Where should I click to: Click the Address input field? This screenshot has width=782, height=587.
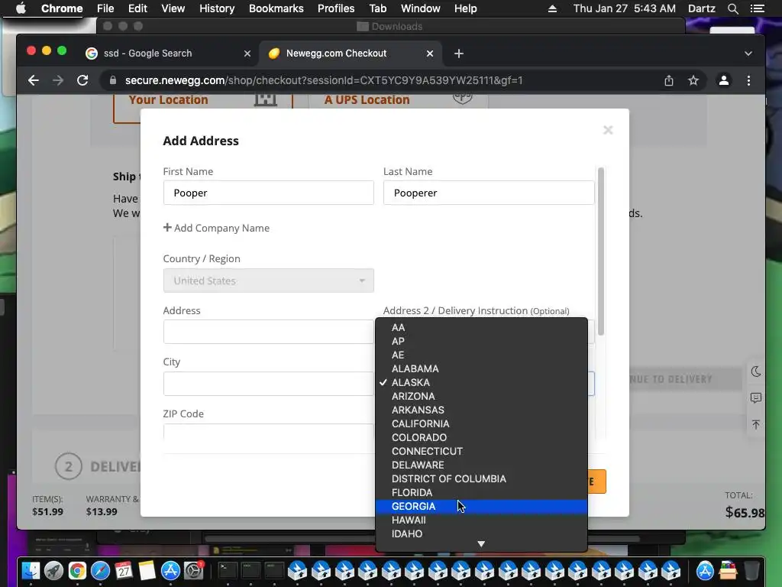(x=268, y=332)
